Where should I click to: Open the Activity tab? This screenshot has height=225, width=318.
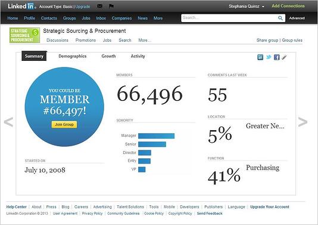click(x=138, y=56)
